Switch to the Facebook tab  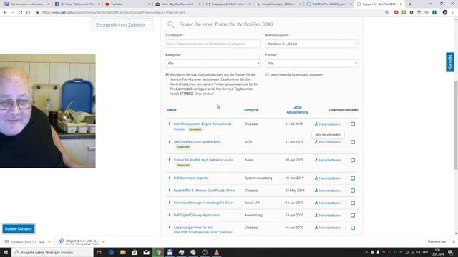(x=77, y=4)
